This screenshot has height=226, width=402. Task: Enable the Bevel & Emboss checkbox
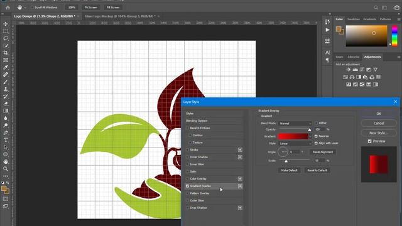coord(187,128)
